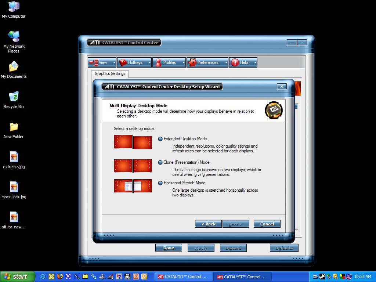
Task: Click the Done button in Control Center
Action: coord(169,248)
